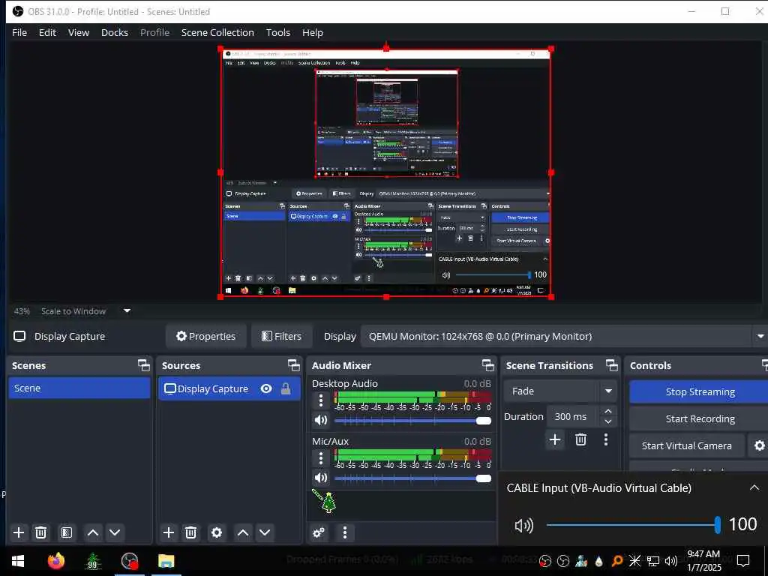Remove the selected source with the trash icon
This screenshot has width=768, height=576.
point(191,532)
